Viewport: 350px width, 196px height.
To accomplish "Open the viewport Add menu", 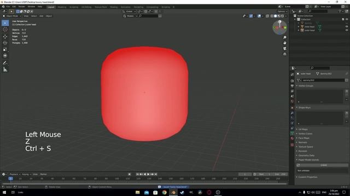I will 42,16.
